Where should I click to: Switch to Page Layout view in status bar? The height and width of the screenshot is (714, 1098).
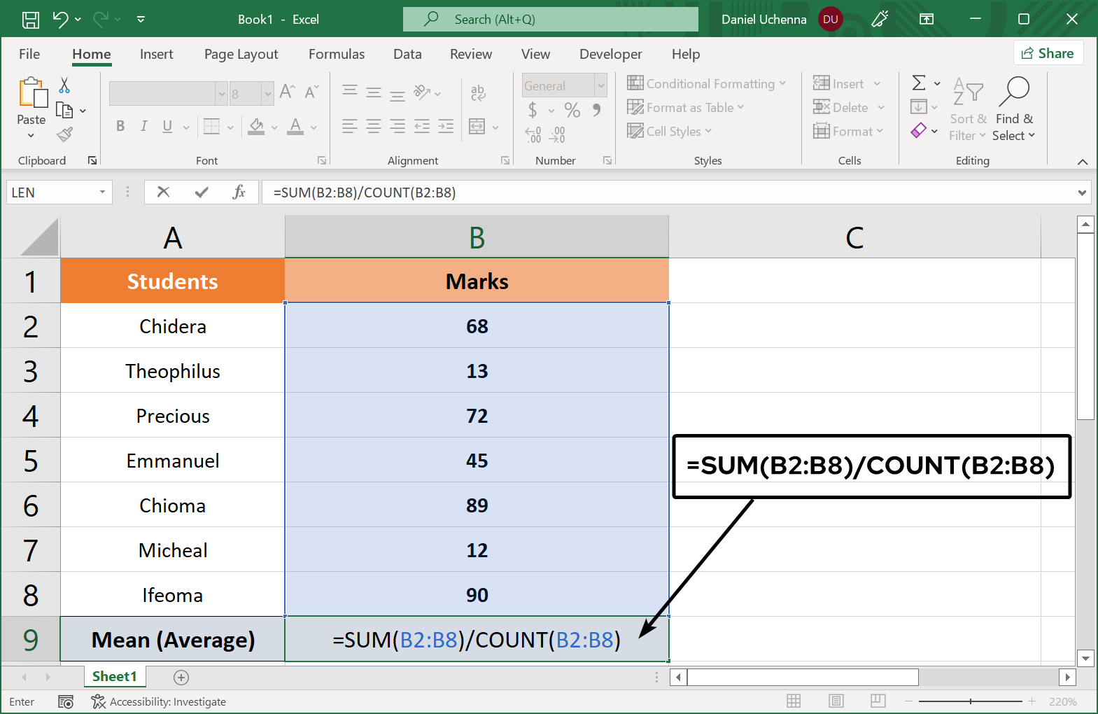click(836, 701)
